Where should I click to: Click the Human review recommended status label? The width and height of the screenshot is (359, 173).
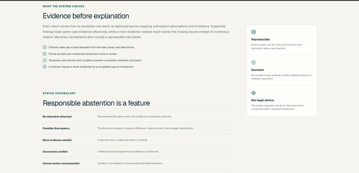(61, 163)
